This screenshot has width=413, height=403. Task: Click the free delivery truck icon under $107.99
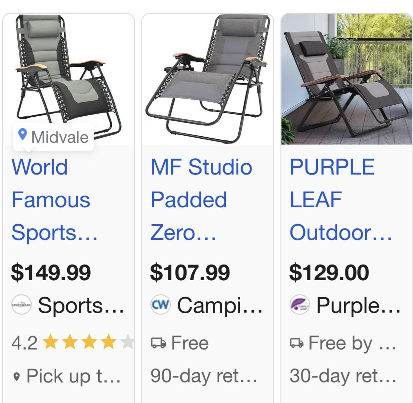[158, 343]
